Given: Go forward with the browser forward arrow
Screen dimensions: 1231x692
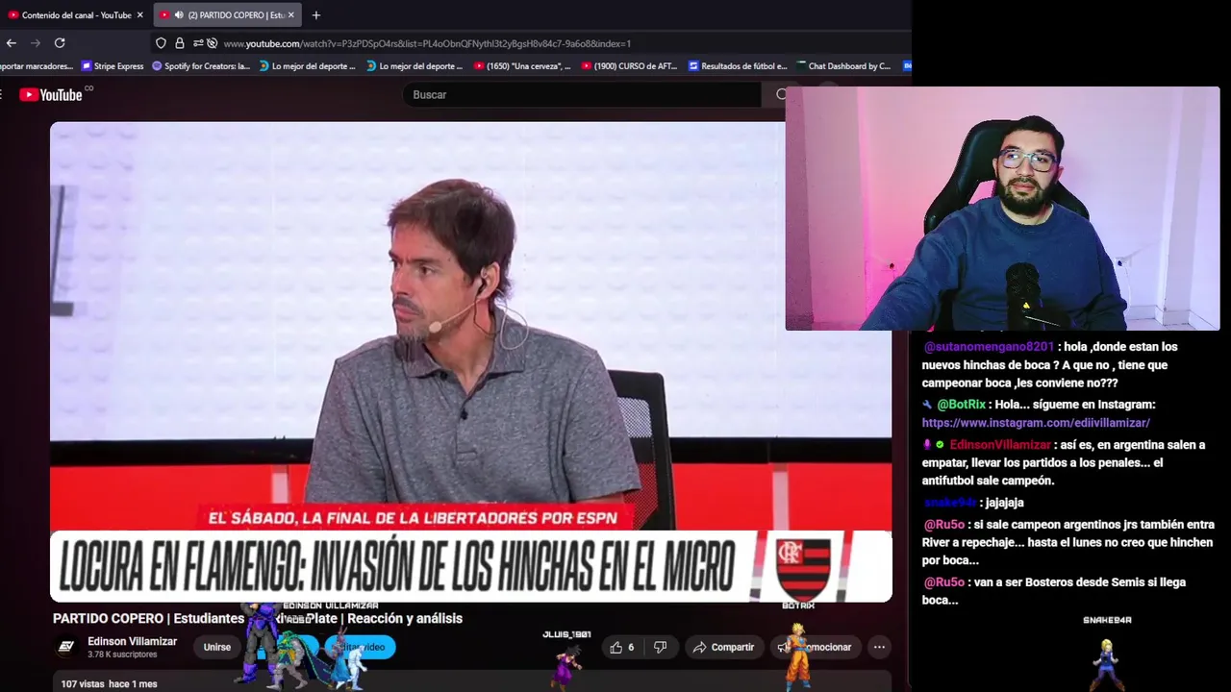Looking at the screenshot, I should click(x=36, y=43).
